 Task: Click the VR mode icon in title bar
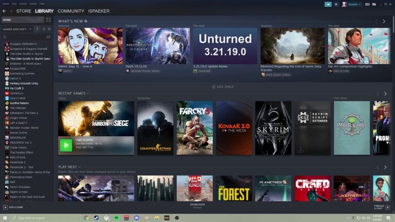point(367,4)
